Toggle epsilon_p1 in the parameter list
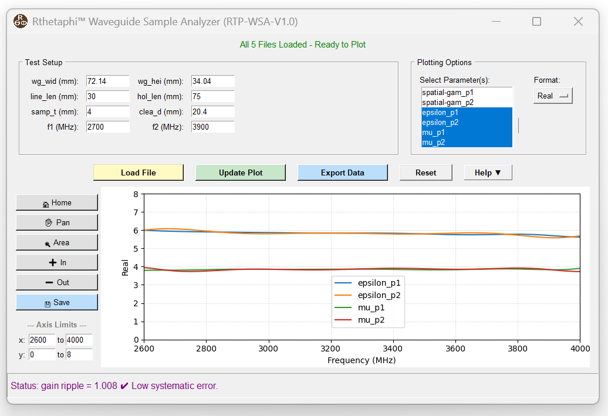Screen dimensions: 608x416 (467, 113)
